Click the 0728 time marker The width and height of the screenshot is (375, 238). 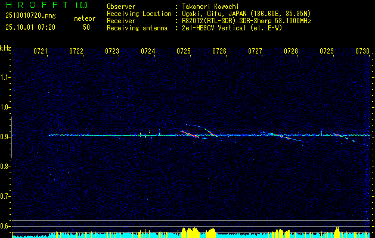coord(291,51)
